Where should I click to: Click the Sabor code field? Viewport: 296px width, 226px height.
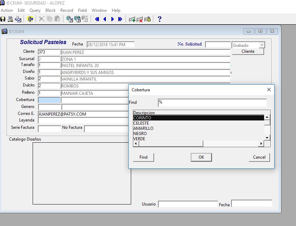[49, 79]
